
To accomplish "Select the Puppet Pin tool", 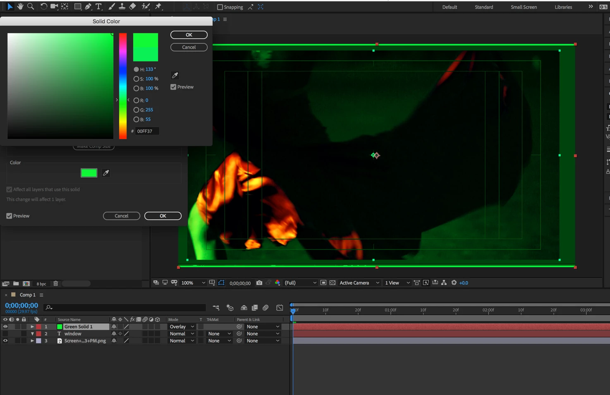I will coord(158,7).
